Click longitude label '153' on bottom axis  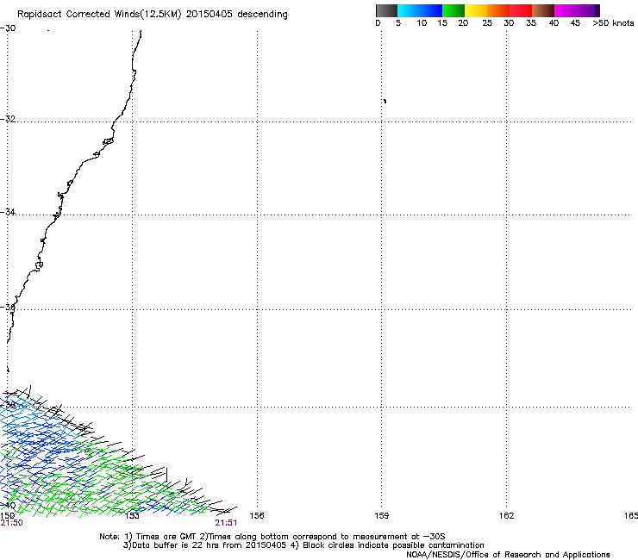(x=132, y=516)
